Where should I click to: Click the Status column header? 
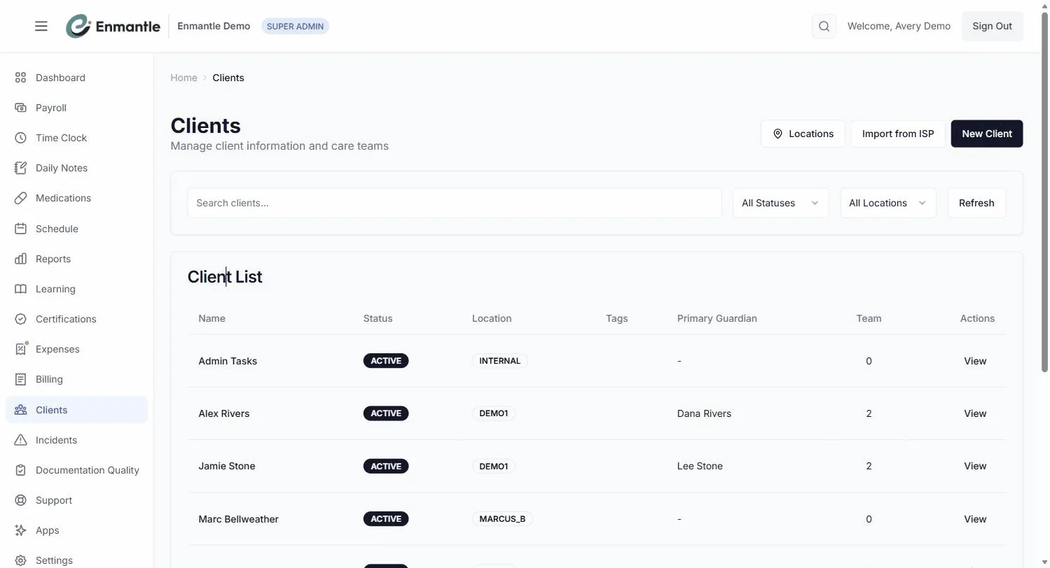[x=378, y=318]
